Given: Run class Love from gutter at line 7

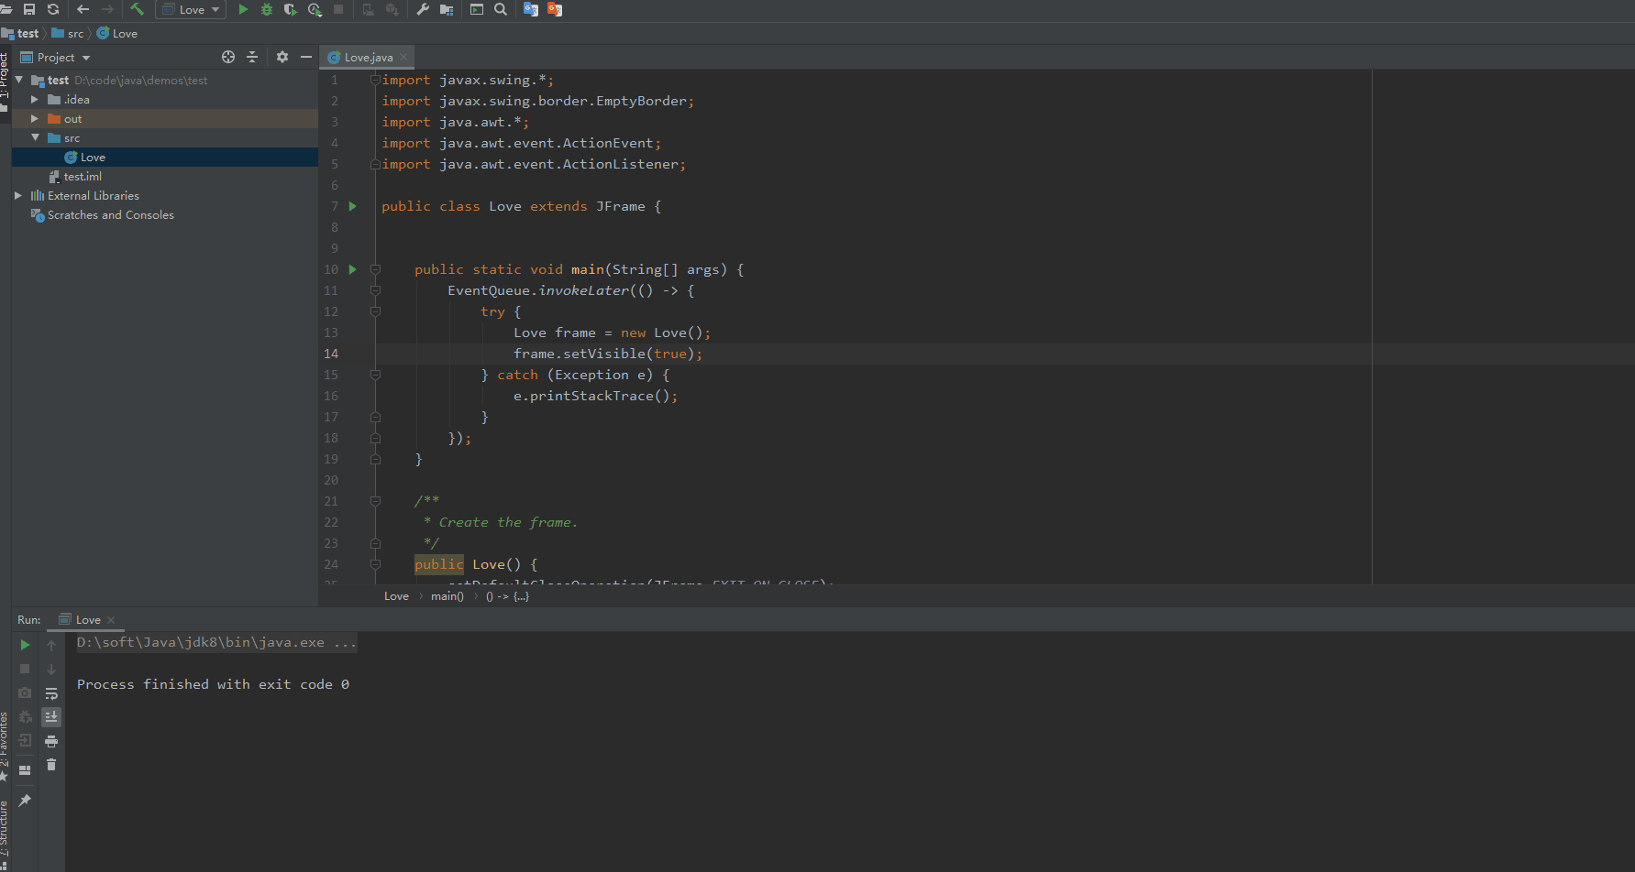Looking at the screenshot, I should pyautogui.click(x=352, y=206).
